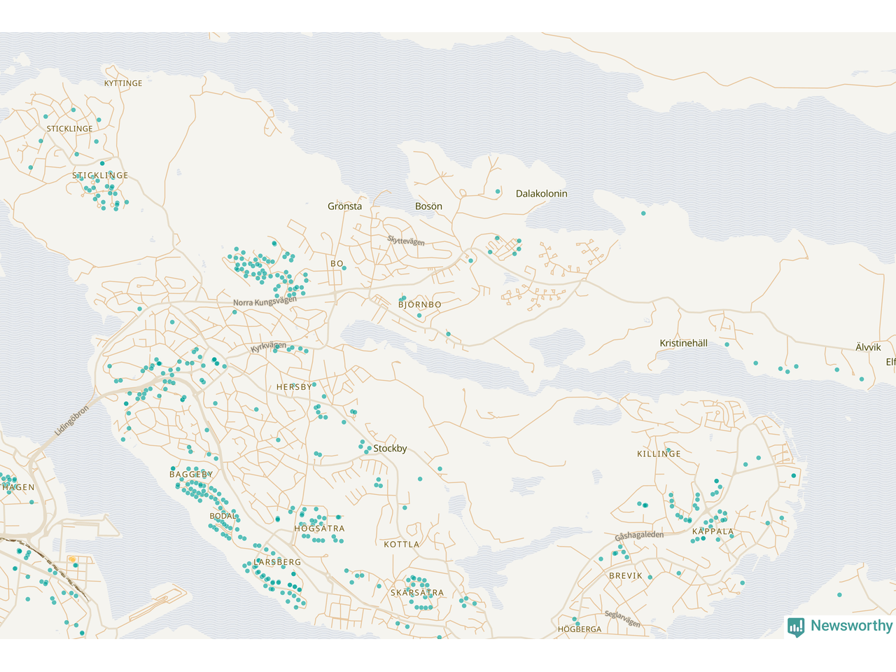Viewport: 896px width, 672px height.
Task: Click the Kristinehäll place label
Action: (x=683, y=344)
